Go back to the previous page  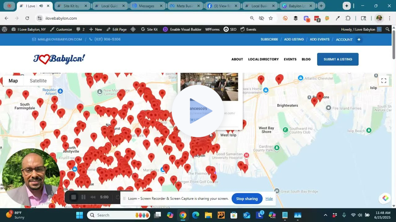[x=6, y=18]
